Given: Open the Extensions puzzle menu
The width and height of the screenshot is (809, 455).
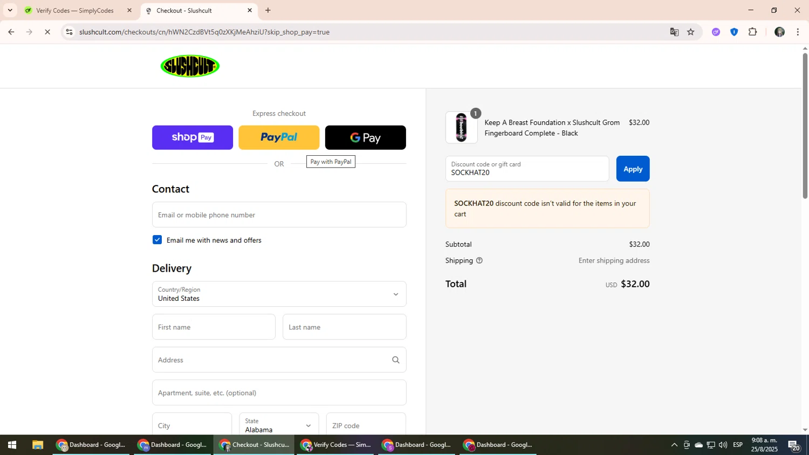Looking at the screenshot, I should (x=753, y=32).
